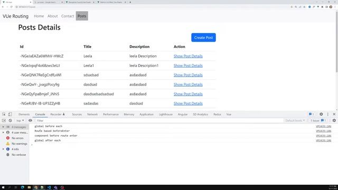This screenshot has height=190, width=338.
Task: Open source link for 'global before each' log
Action: pos(323,126)
